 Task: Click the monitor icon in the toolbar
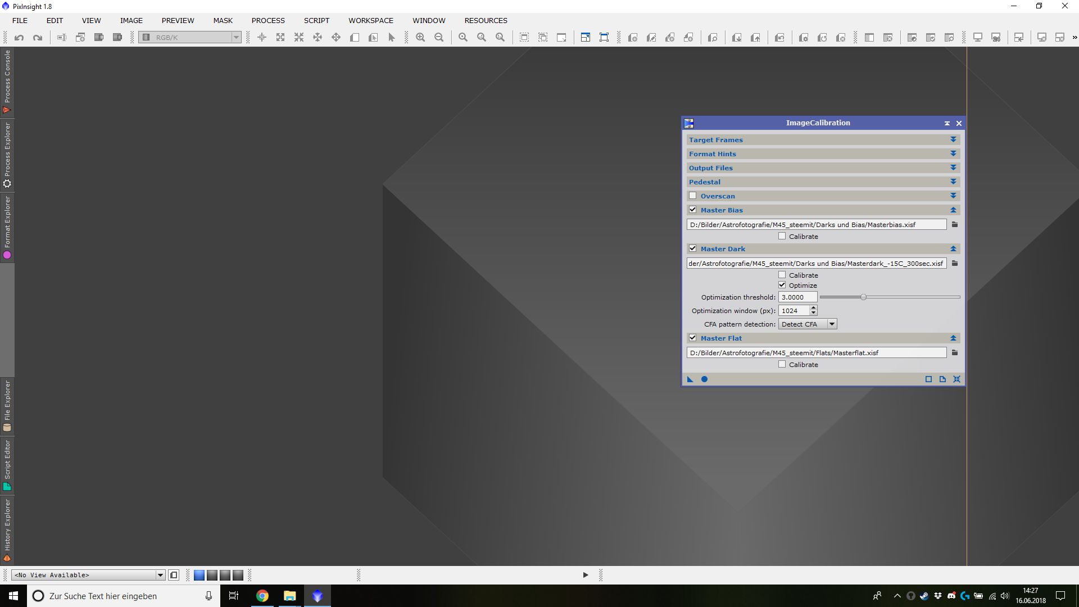(x=978, y=38)
